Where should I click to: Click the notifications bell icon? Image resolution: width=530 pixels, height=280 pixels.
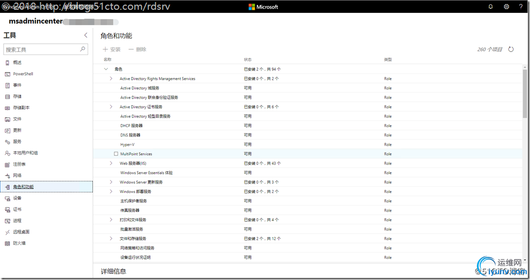coord(490,7)
